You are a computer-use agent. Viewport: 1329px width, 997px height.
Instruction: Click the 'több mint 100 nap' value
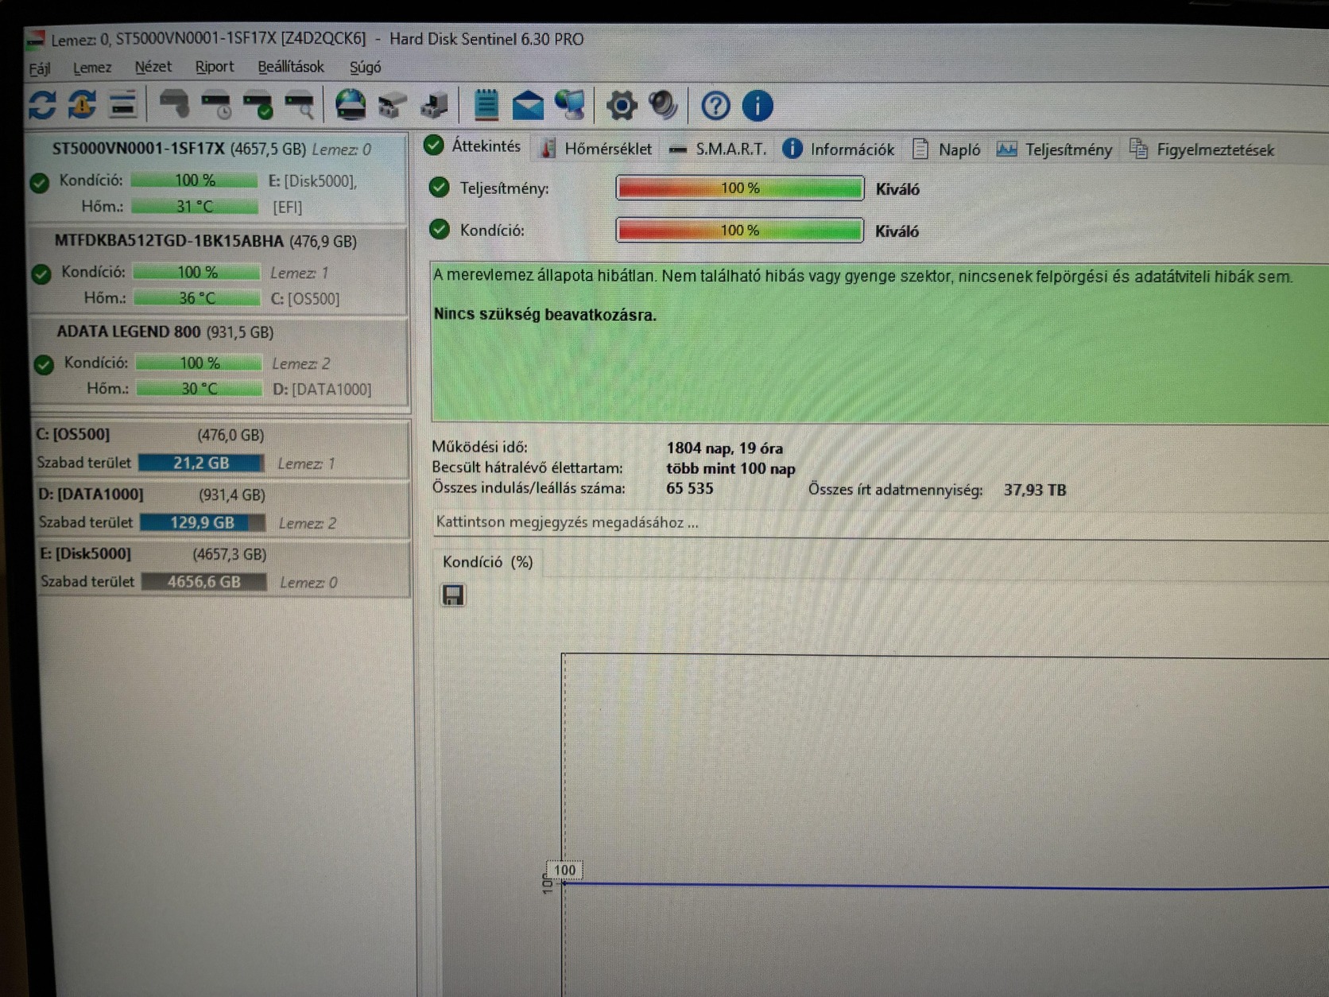[730, 468]
